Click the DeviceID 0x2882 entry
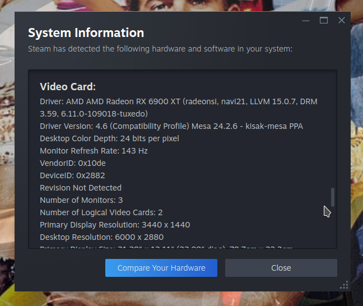Image resolution: width=363 pixels, height=306 pixels. [x=73, y=175]
